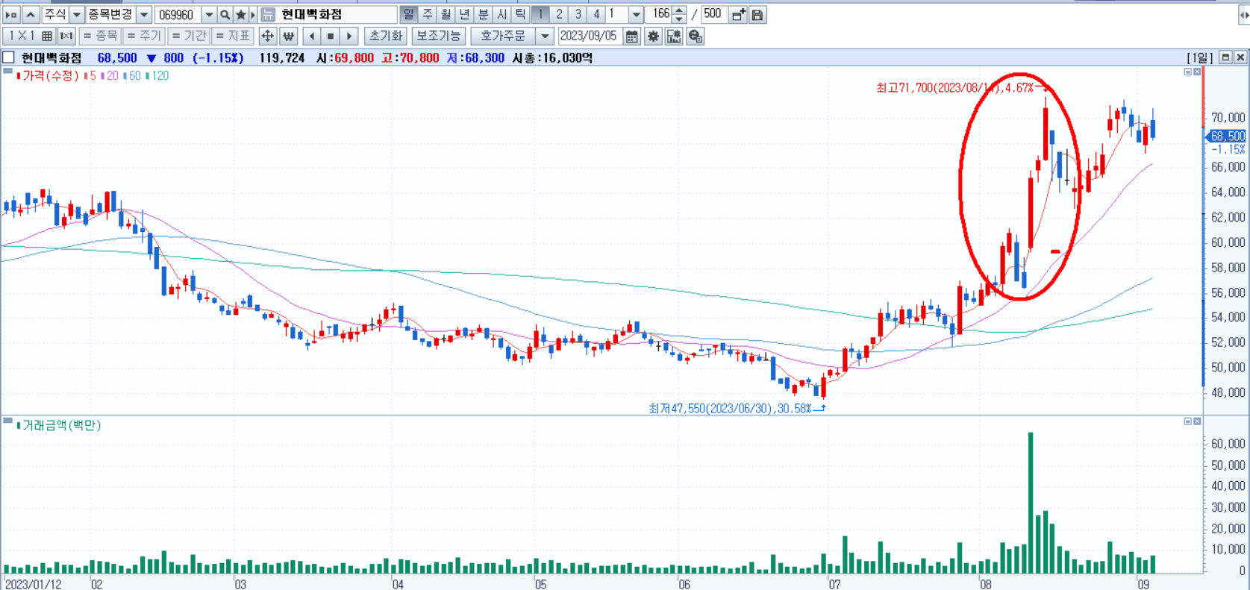Click the calendar-with-gear settings icon

[674, 36]
